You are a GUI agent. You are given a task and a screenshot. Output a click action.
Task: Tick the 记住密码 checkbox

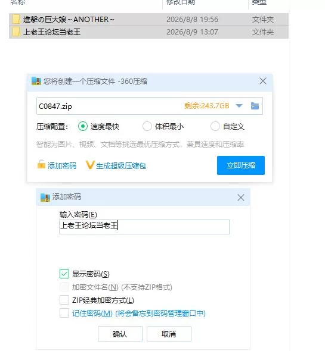64,313
